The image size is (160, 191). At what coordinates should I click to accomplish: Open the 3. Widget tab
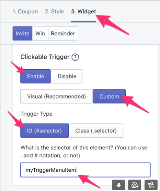click(x=83, y=11)
